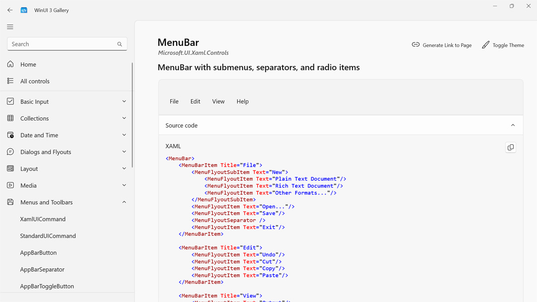Viewport: 537px width, 302px height.
Task: Copy the XAML source code
Action: point(510,147)
